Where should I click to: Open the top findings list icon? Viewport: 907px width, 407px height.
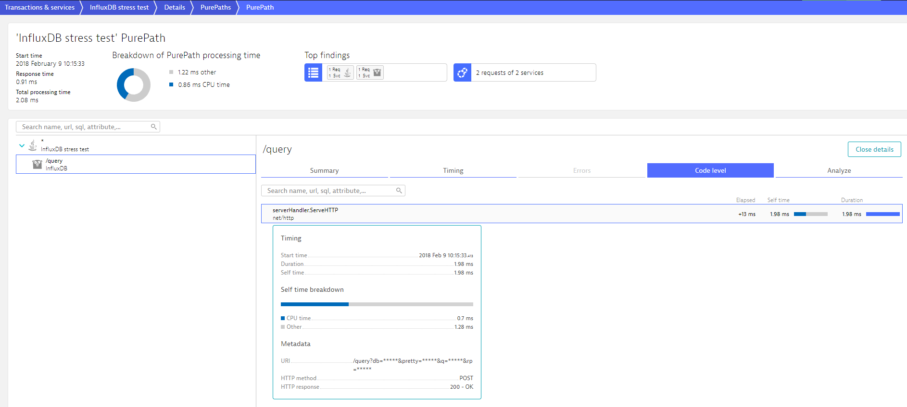point(313,72)
